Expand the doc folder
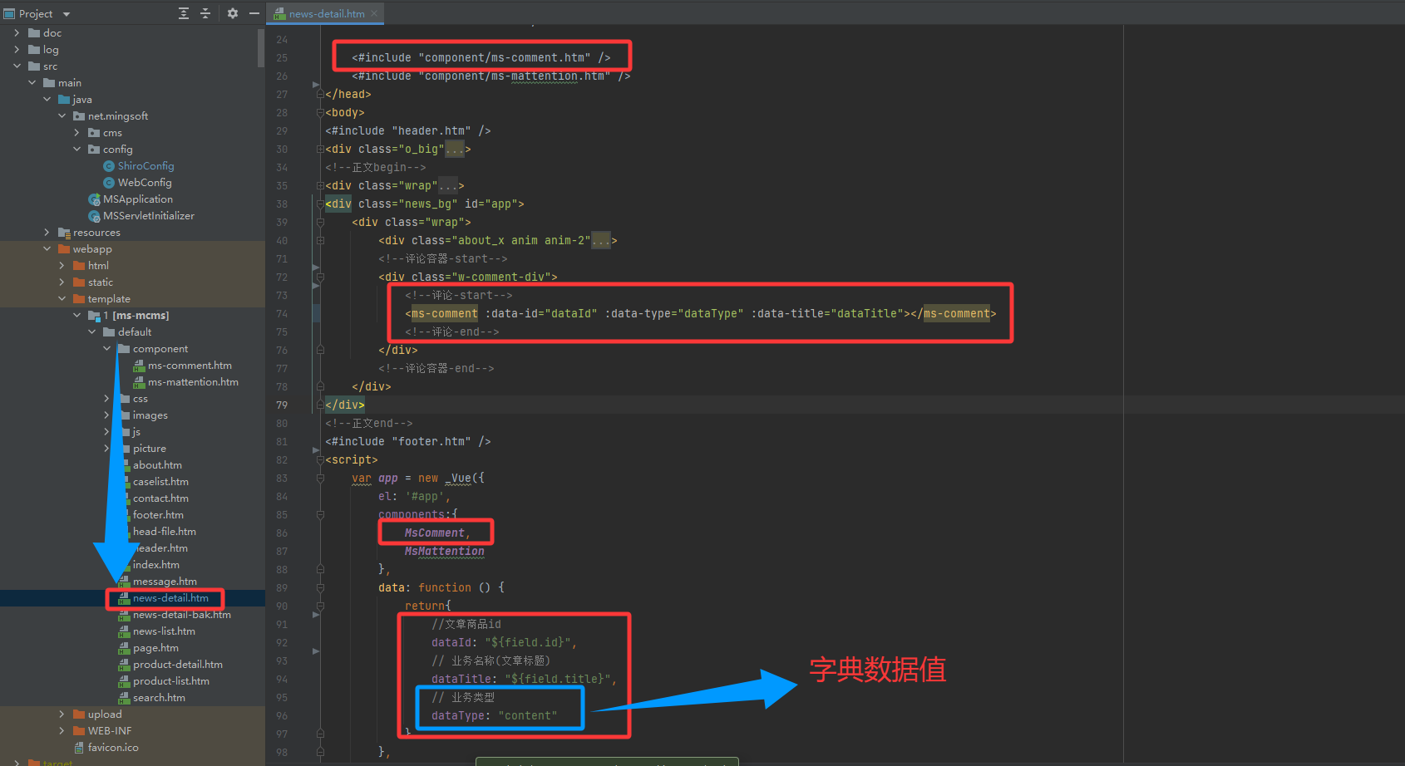 point(17,33)
